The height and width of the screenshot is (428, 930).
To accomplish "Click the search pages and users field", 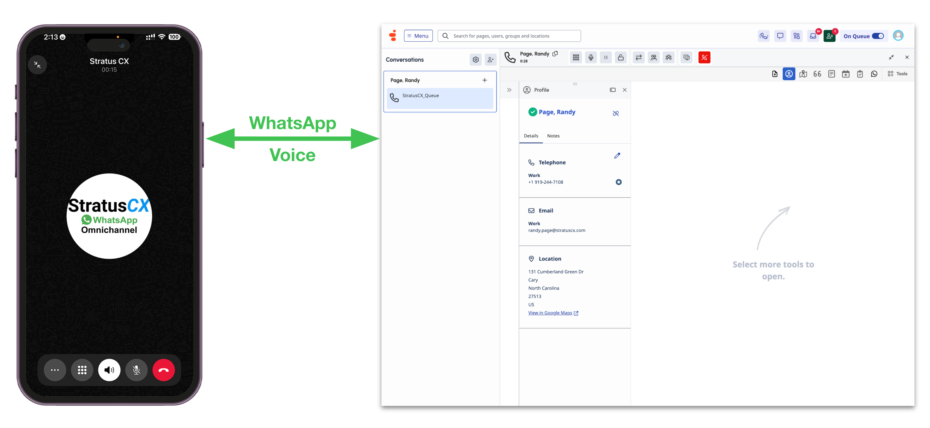I will [x=509, y=36].
